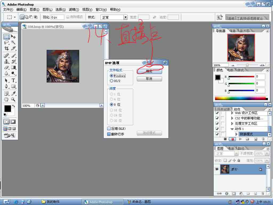This screenshot has height=205, width=273.
Task: Open the 窗口(W) menu
Action: point(101,10)
